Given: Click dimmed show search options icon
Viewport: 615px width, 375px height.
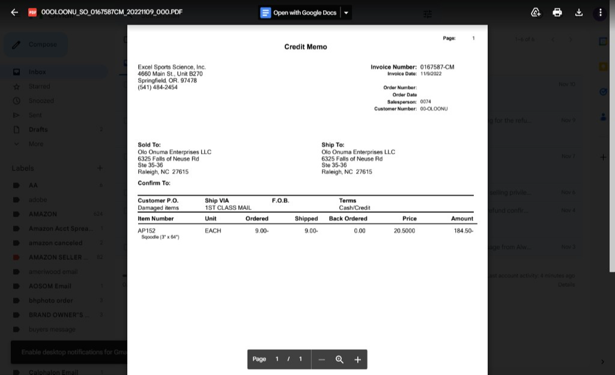Looking at the screenshot, I should click(x=428, y=14).
